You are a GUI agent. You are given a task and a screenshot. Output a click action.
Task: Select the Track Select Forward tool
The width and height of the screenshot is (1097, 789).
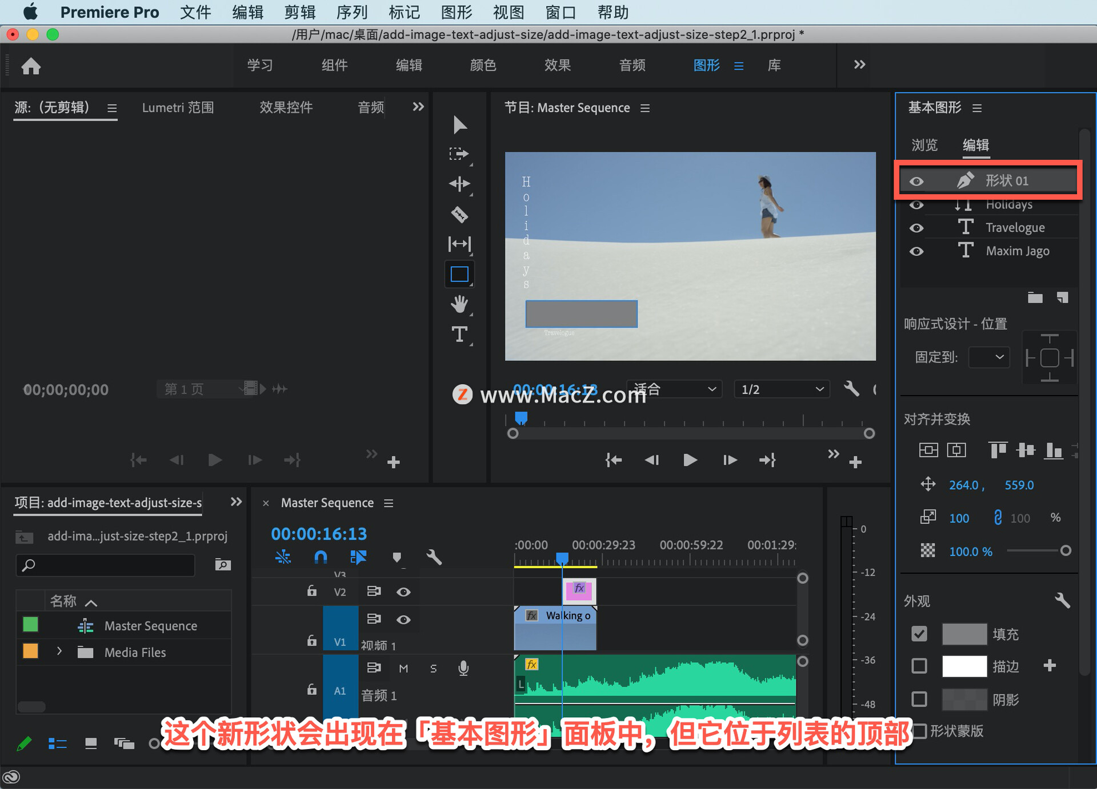pos(459,154)
